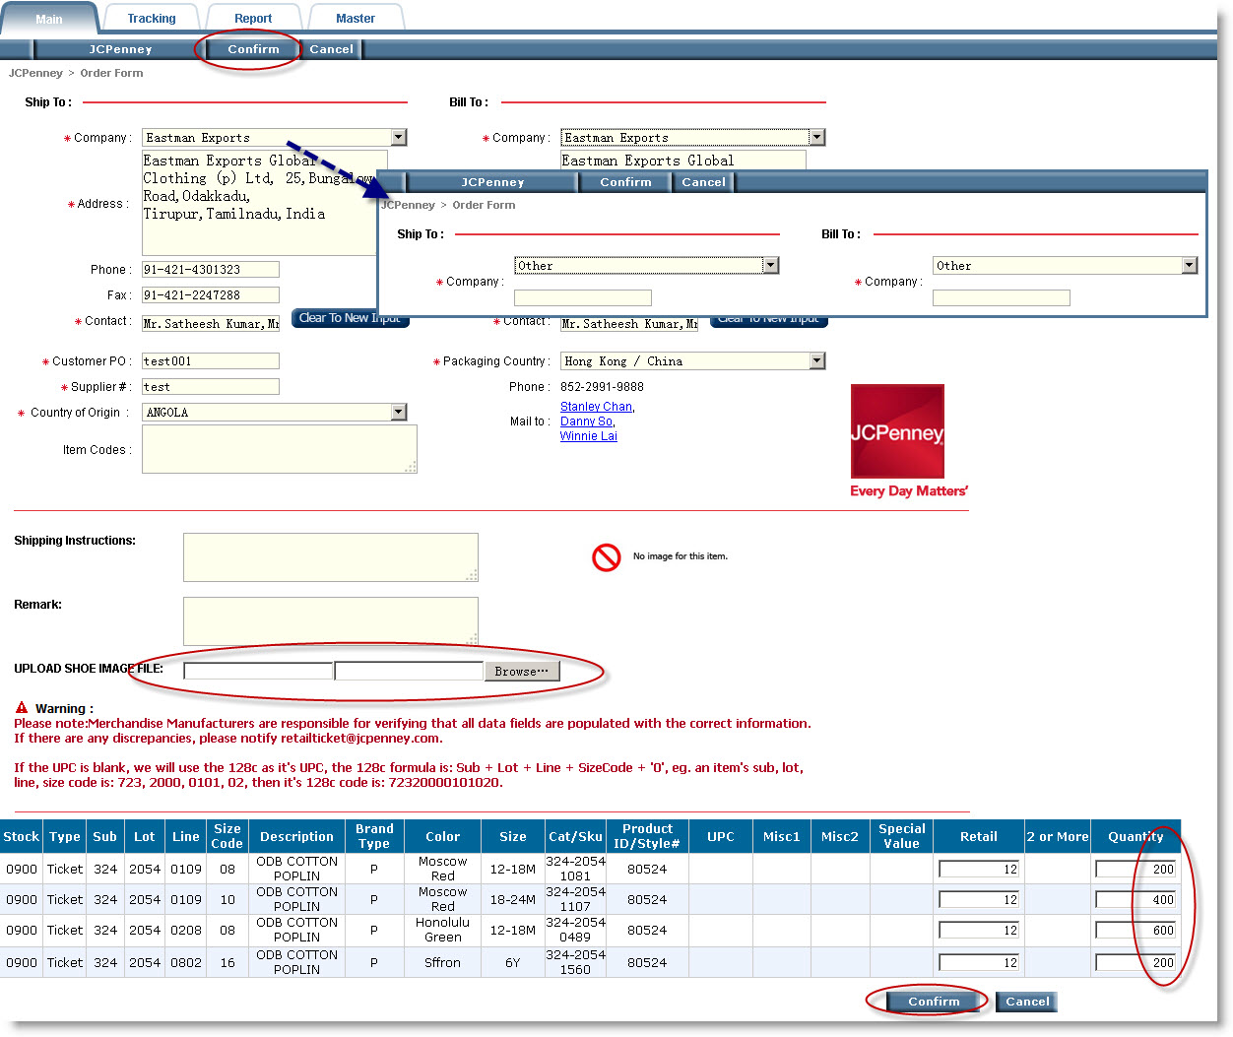1233x1037 pixels.
Task: Click the Quantity field in the Sffron row
Action: point(1136,963)
